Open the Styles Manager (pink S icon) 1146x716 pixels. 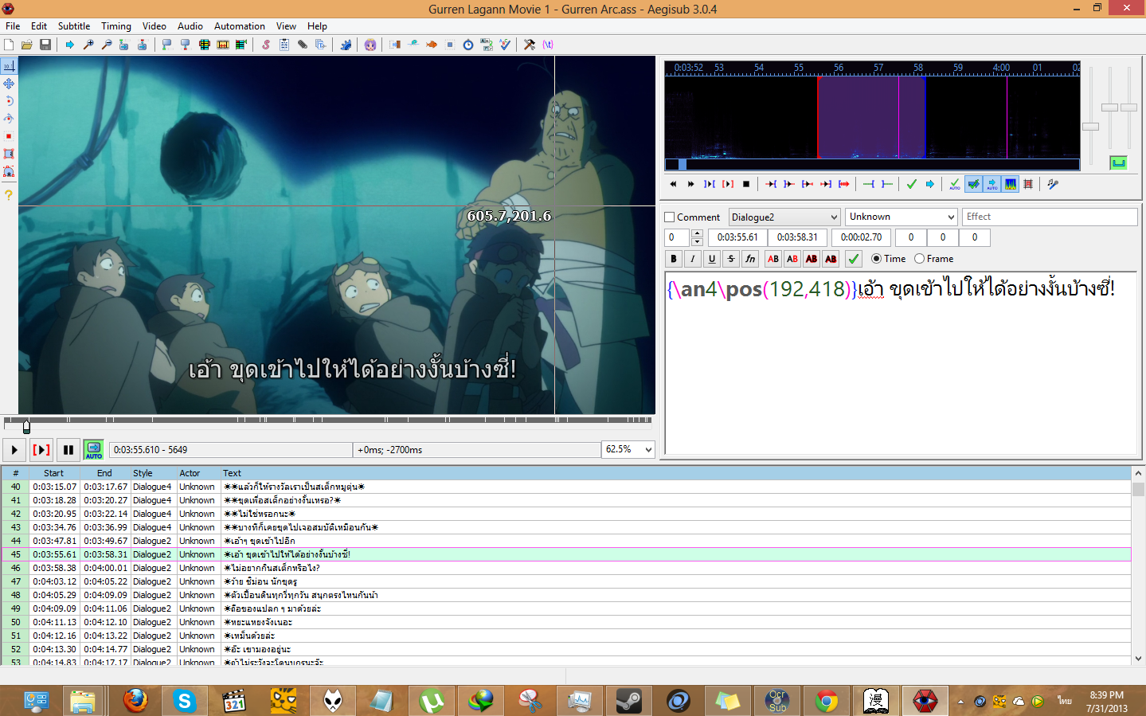coord(266,45)
